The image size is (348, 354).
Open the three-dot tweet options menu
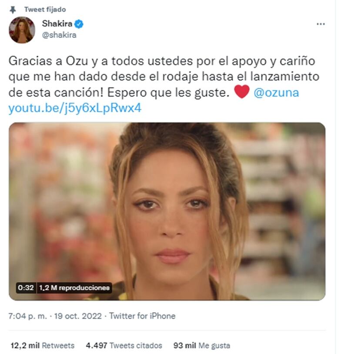click(x=321, y=24)
